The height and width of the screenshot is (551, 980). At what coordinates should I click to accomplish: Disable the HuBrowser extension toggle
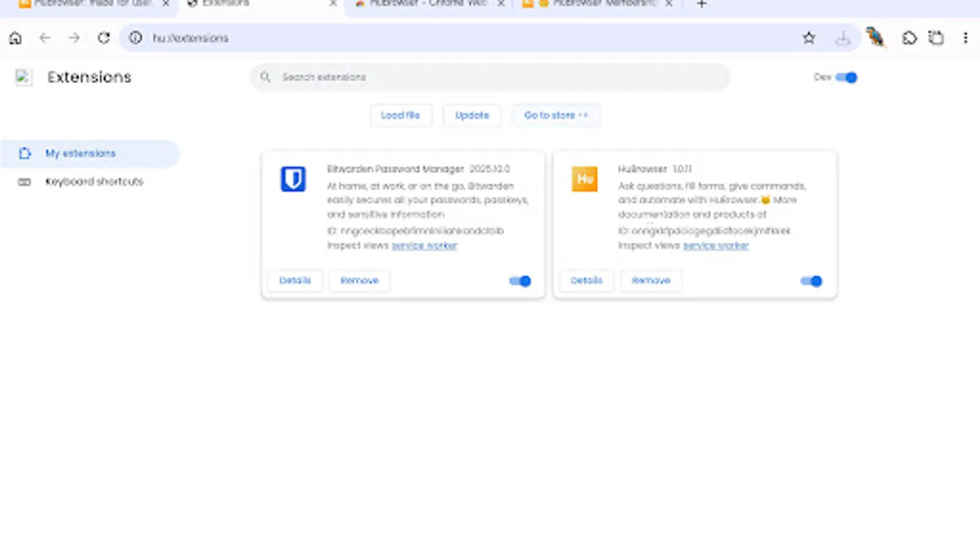(x=810, y=281)
